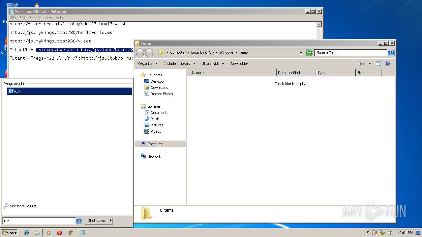
Task: Expand Shut down options arrow
Action: coord(111,221)
